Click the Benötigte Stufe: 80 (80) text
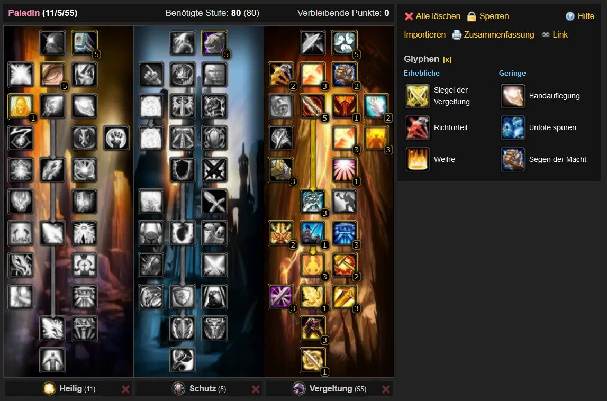The height and width of the screenshot is (401, 607). pyautogui.click(x=212, y=13)
